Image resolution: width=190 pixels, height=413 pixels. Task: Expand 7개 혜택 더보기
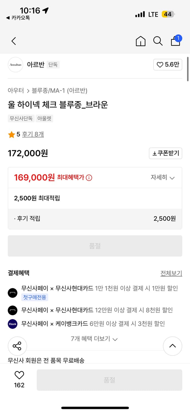[x=94, y=339]
